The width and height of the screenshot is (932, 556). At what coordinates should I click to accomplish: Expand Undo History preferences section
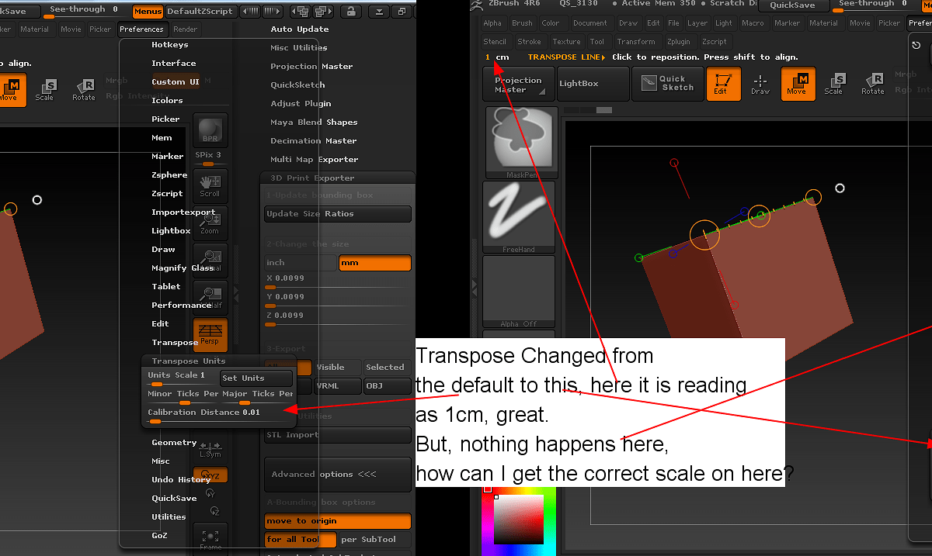click(181, 480)
